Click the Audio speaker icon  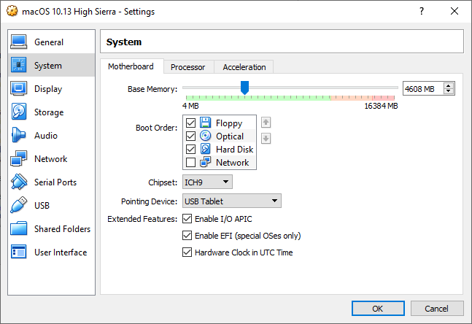19,136
